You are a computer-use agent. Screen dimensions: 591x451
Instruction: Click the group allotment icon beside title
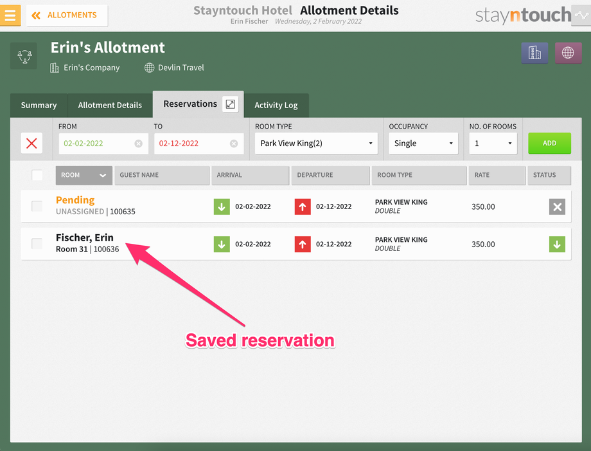click(24, 56)
